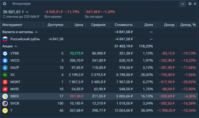The width and height of the screenshot is (199, 118).
Task: Click T ticker loss −1 390,05 ₽
Action: coord(166,111)
